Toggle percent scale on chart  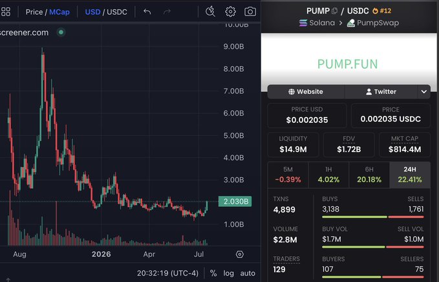213,273
